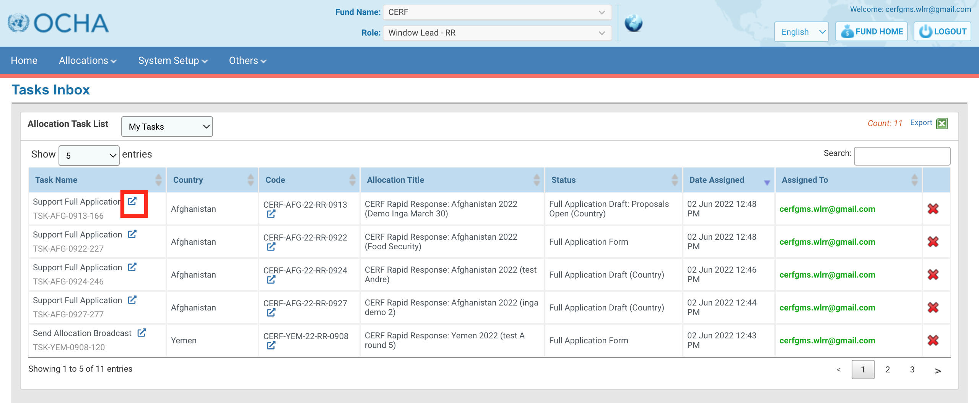The height and width of the screenshot is (403, 979).
Task: Click the '02 Jun 2022 12:43 PM' date cell
Action: (722, 340)
